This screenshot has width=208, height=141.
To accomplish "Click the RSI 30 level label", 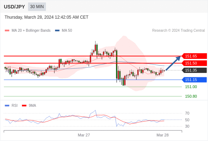I will tap(187, 126).
